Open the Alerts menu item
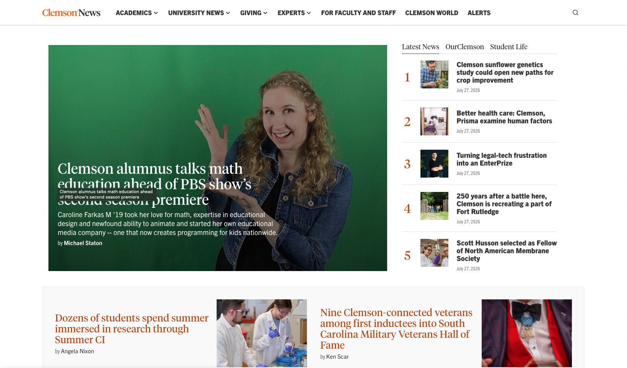The width and height of the screenshot is (627, 368). [479, 13]
